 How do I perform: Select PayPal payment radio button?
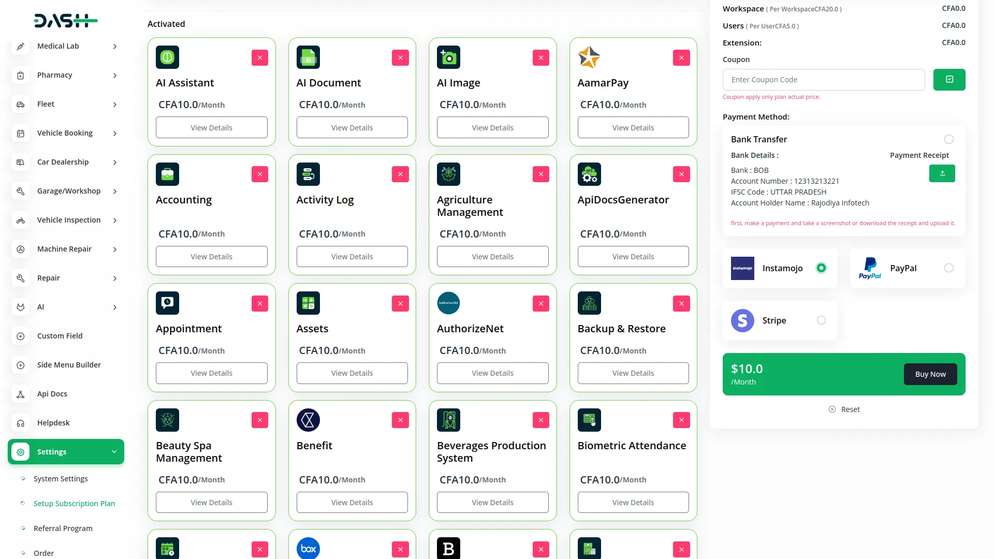(x=948, y=268)
